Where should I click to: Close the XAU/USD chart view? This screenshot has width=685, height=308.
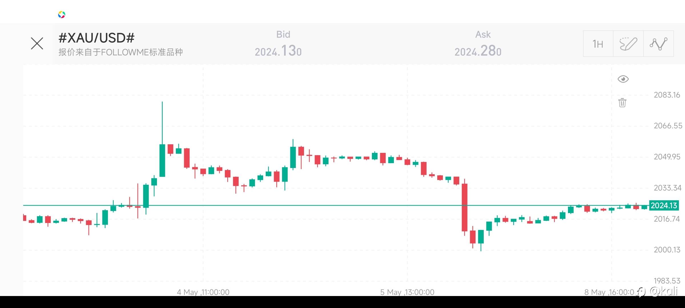coord(37,43)
